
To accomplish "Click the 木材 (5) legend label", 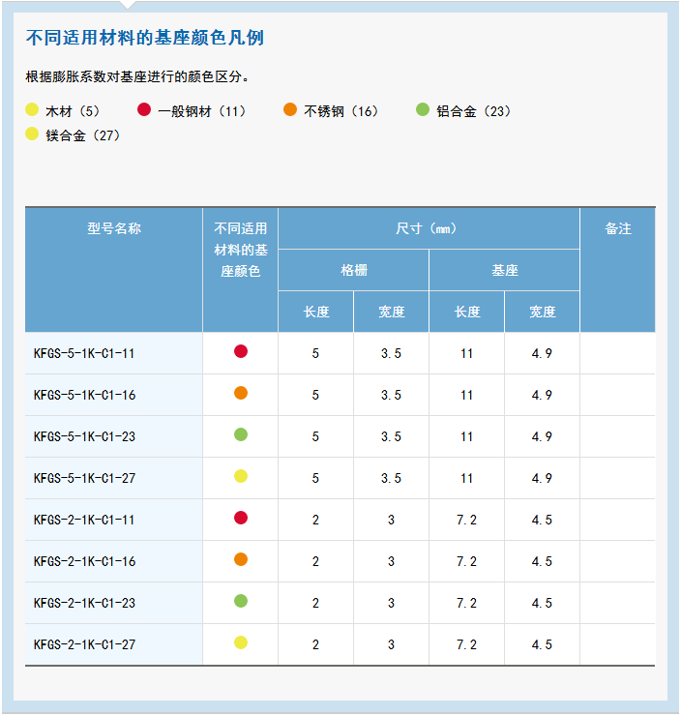I will 73,111.
